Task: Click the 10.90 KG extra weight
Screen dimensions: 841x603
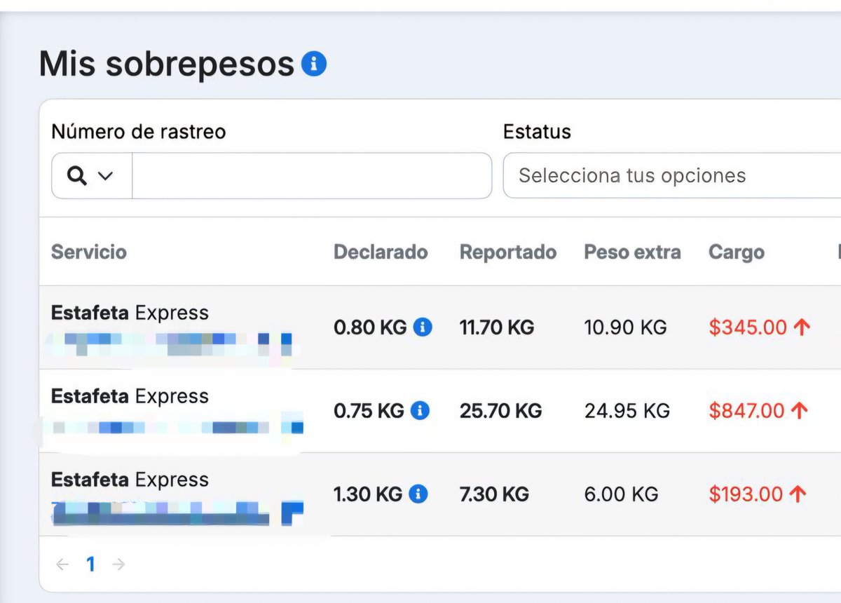Action: tap(625, 327)
